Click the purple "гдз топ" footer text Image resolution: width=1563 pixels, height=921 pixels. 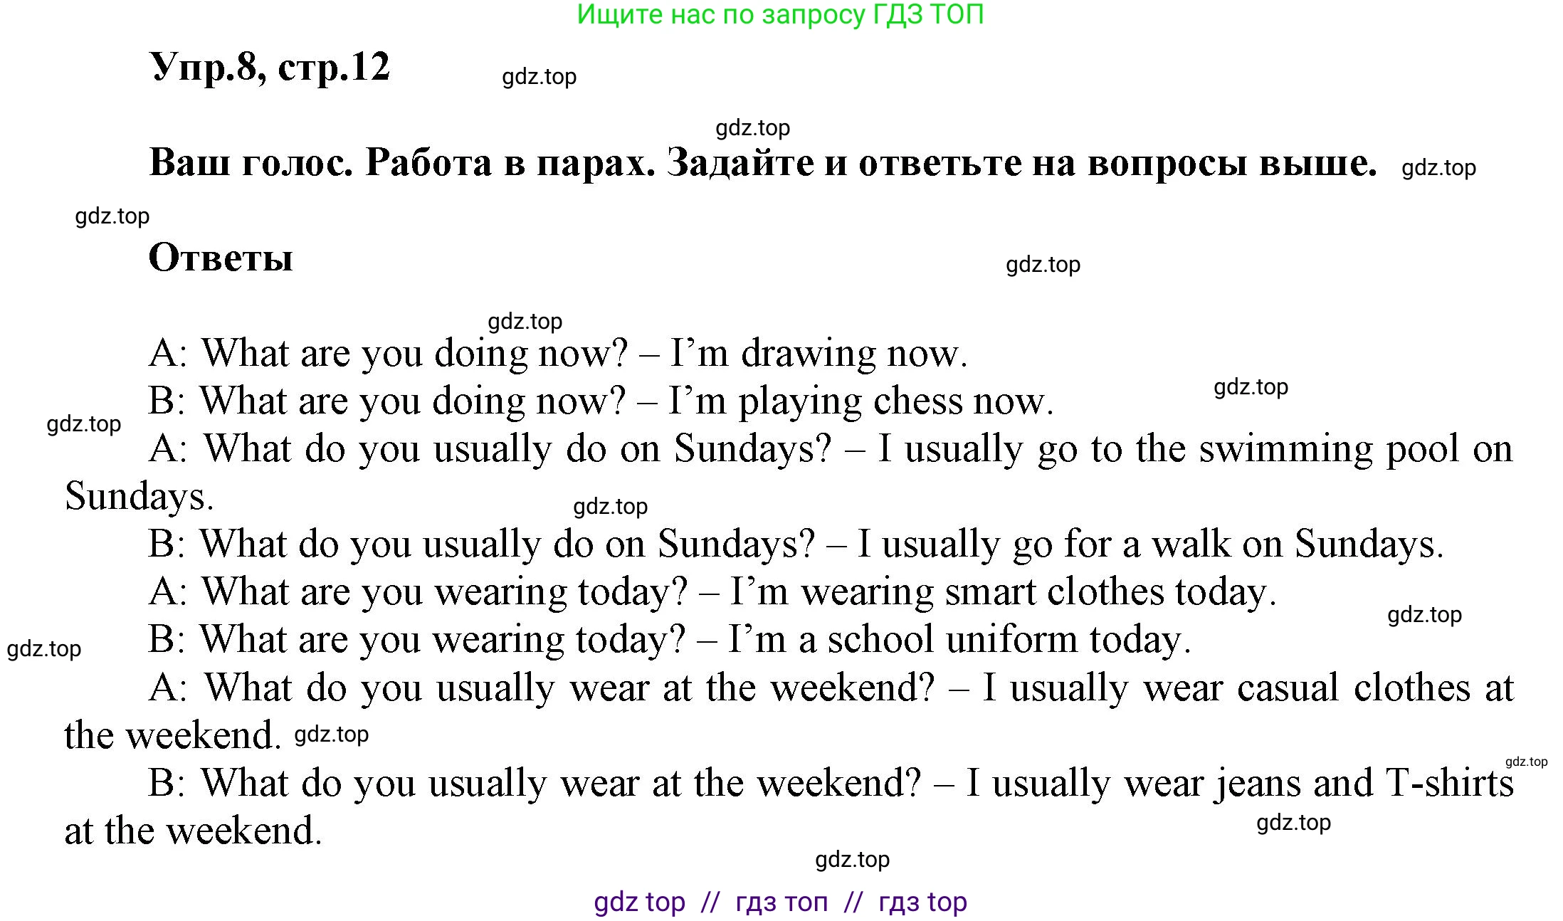pos(781,902)
